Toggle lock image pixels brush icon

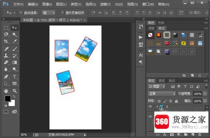click(165, 101)
